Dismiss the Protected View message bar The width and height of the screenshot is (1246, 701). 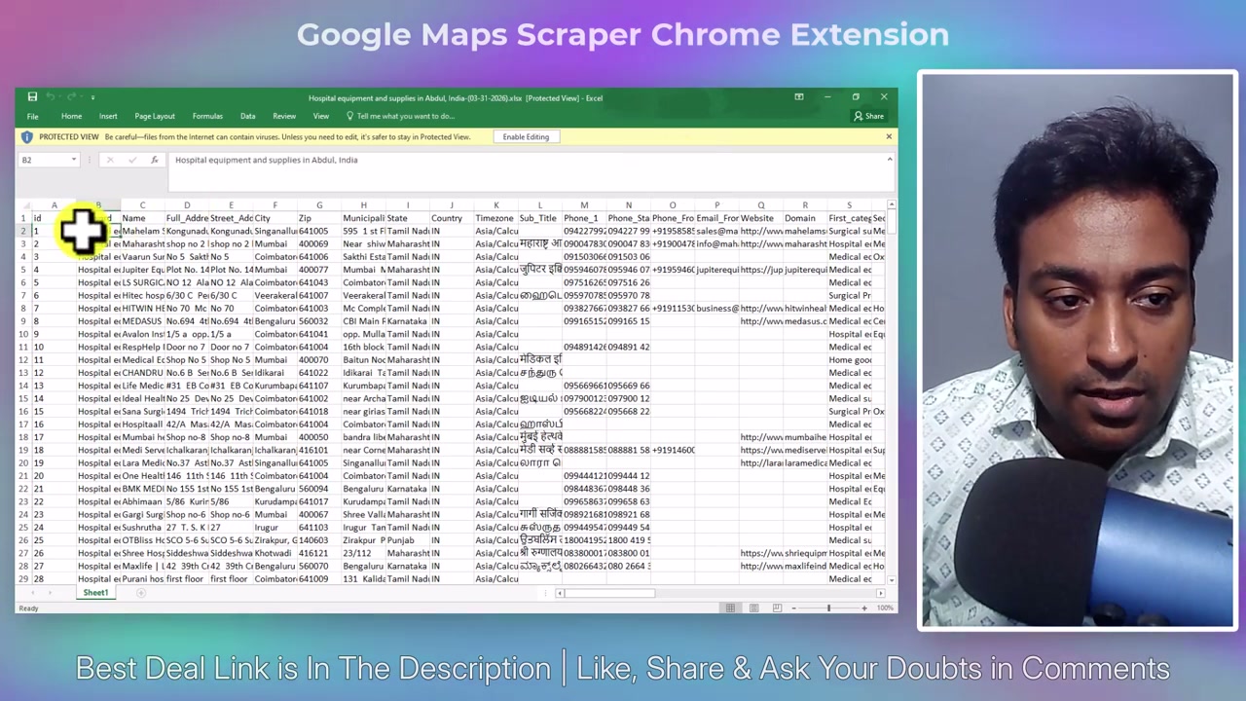(x=889, y=136)
